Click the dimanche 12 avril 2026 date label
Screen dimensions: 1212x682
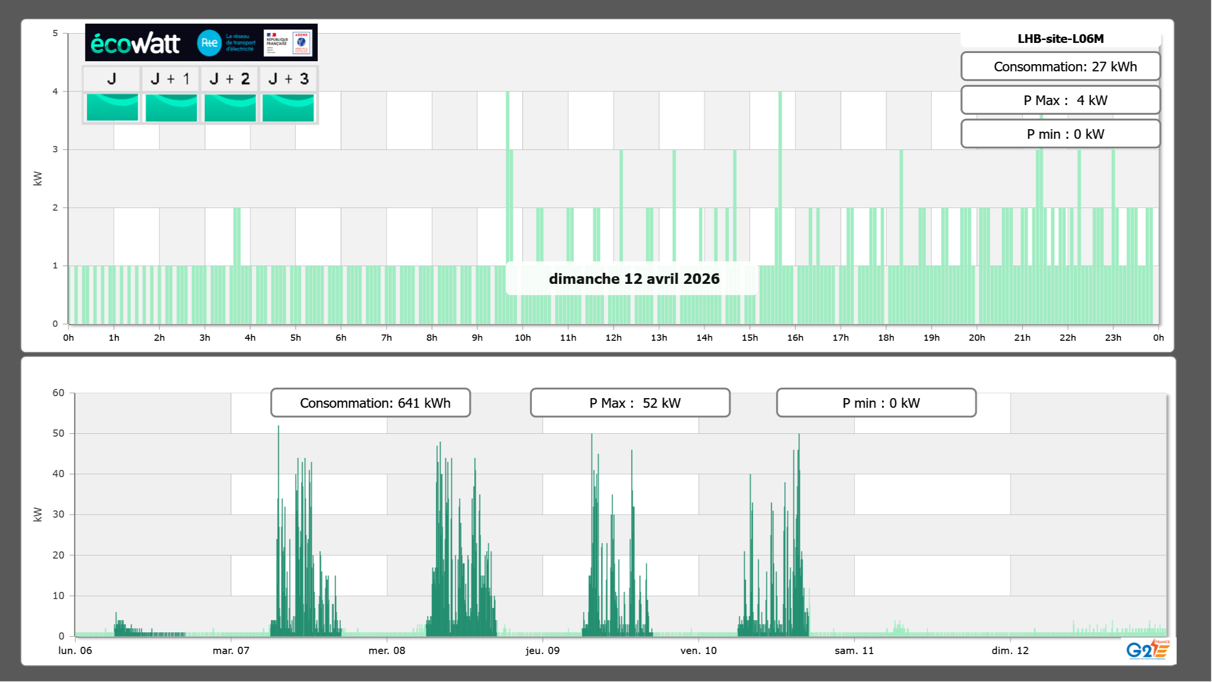click(634, 279)
